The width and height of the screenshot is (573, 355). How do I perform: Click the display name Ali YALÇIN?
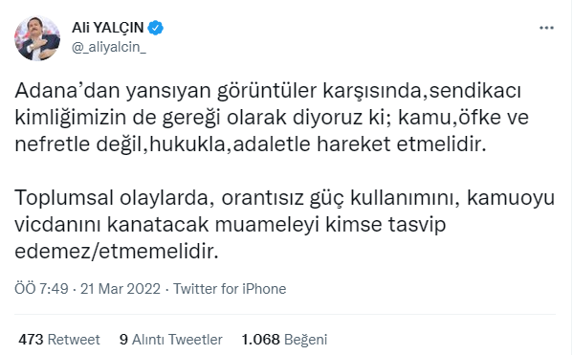click(107, 28)
